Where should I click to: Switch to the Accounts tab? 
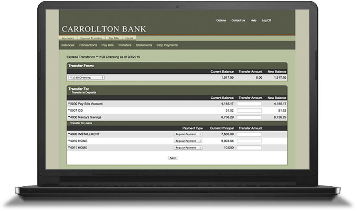click(x=68, y=38)
